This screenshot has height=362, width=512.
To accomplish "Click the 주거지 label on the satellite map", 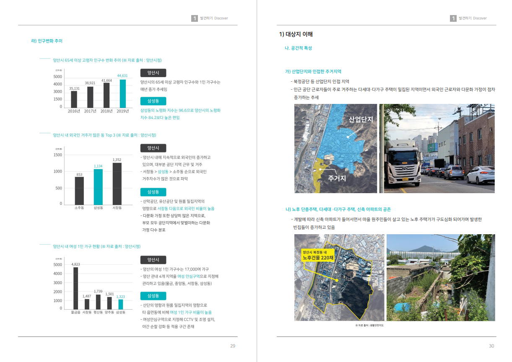I will 336,178.
